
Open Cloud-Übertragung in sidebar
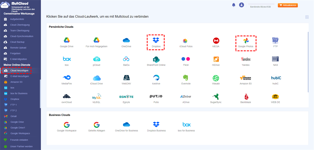click(x=20, y=25)
